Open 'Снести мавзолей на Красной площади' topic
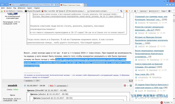Viewport: 175px width, 104px height. 149,65
